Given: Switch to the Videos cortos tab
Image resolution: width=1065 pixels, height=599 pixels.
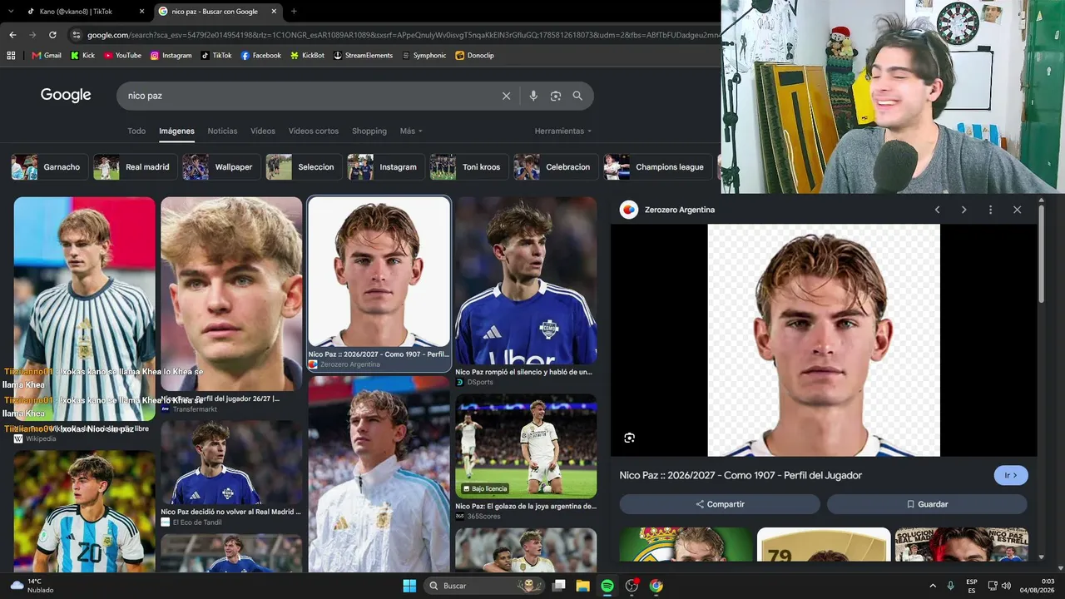Looking at the screenshot, I should pyautogui.click(x=314, y=131).
